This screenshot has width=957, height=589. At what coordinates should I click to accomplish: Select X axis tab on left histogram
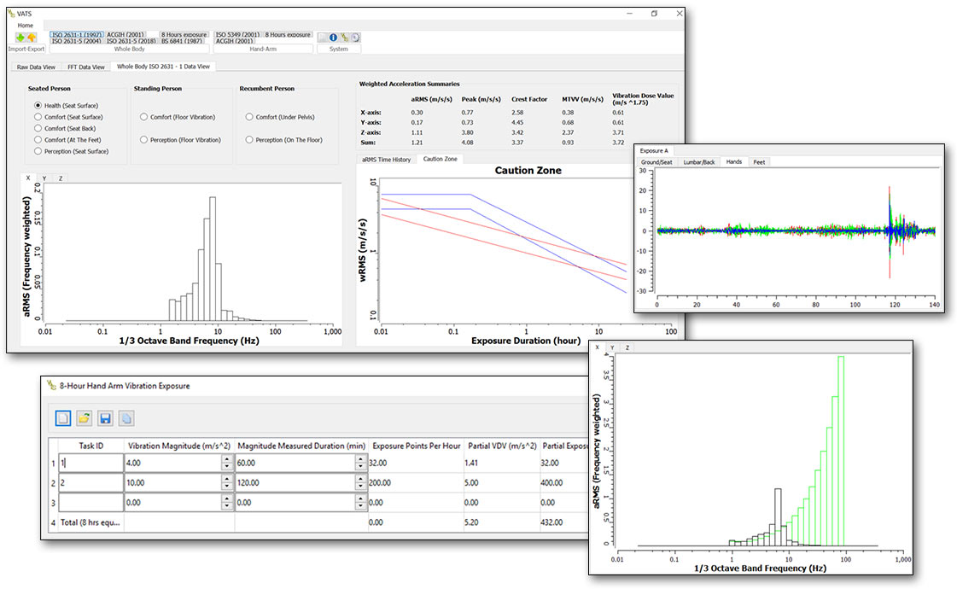pyautogui.click(x=28, y=178)
